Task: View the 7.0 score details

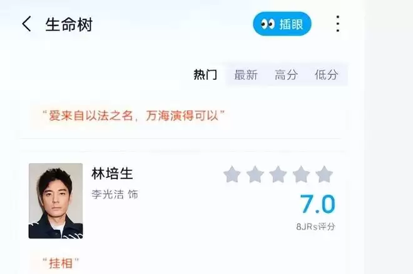Action: point(317,204)
